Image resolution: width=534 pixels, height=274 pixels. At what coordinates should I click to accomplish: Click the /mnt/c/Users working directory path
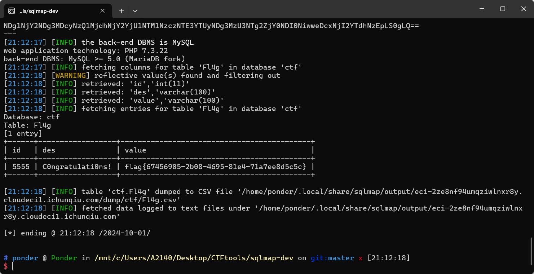click(194, 258)
